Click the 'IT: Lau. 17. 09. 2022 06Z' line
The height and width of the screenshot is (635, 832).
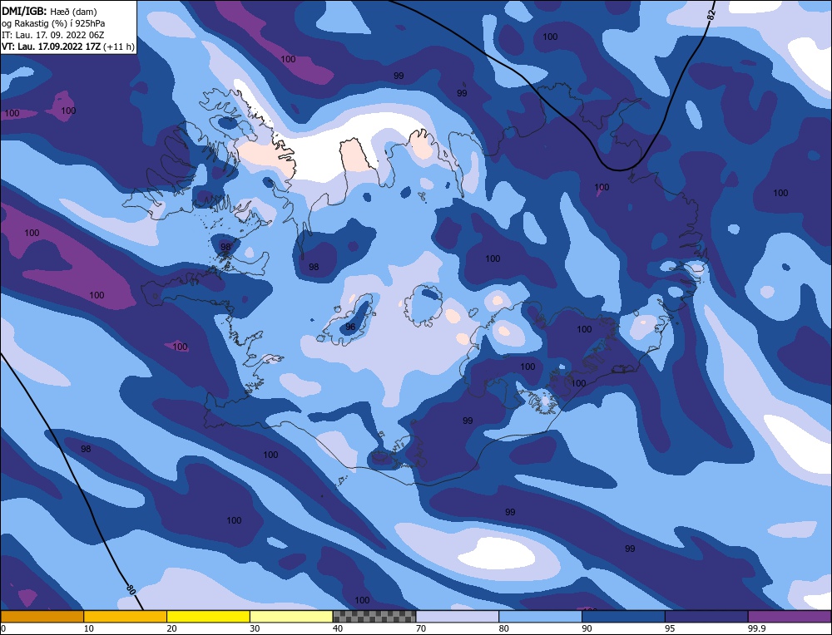52,35
